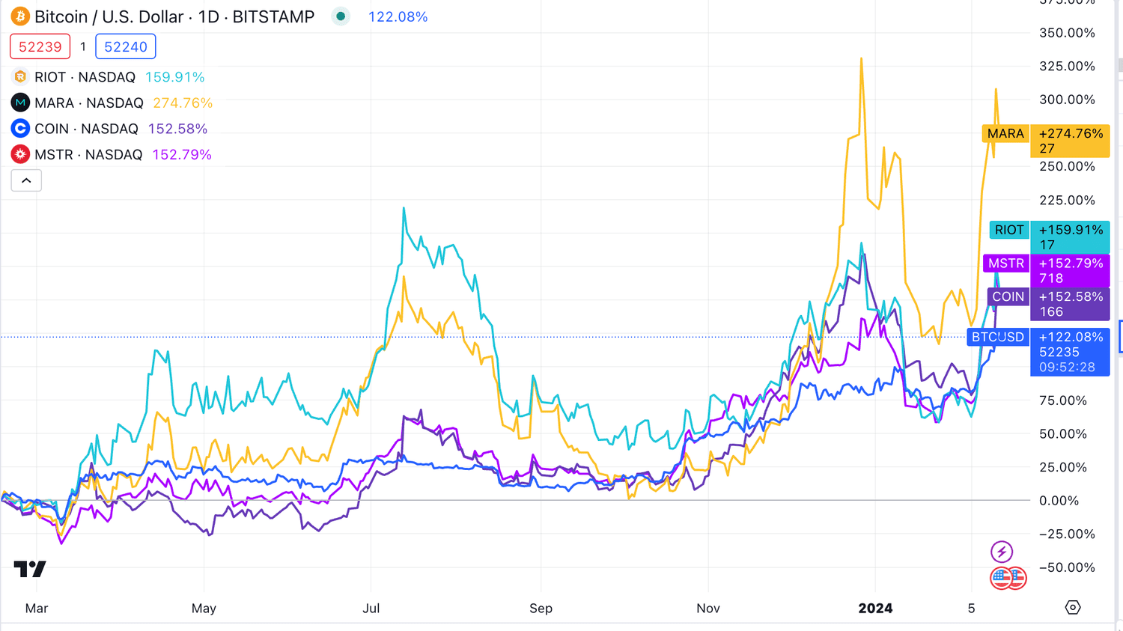Click the RIOT symbol icon in the legend
Viewport: 1123px width, 631px height.
tap(19, 76)
